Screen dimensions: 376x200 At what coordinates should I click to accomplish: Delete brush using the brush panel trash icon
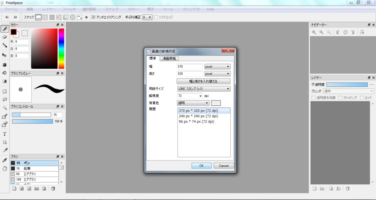tap(53, 189)
